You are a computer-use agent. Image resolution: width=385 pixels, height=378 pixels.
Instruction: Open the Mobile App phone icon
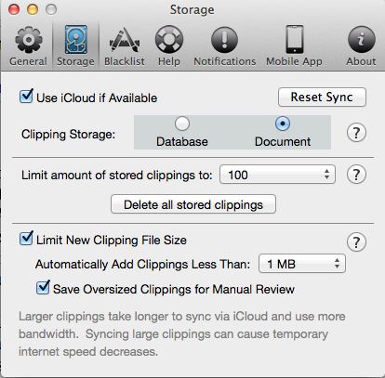[294, 40]
